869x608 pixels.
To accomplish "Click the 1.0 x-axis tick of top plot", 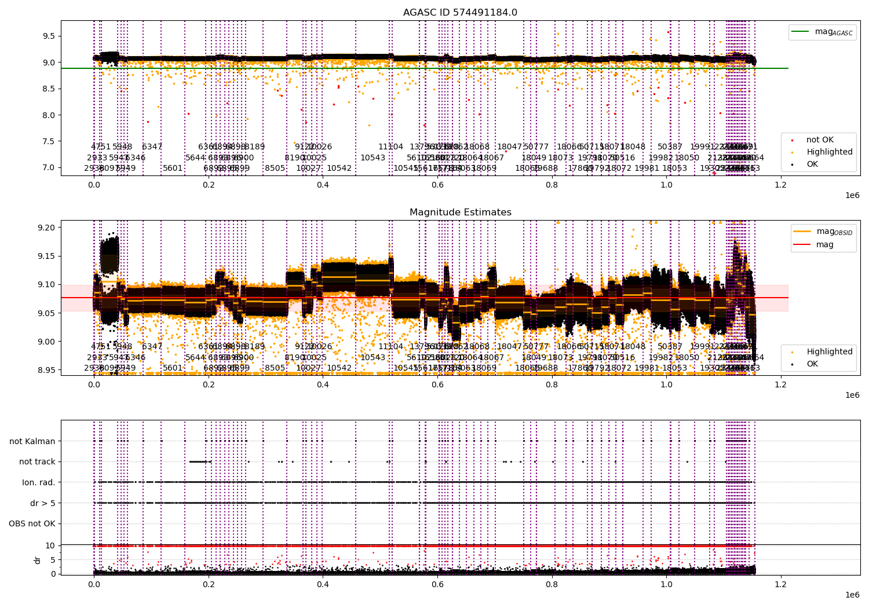I will click(x=667, y=185).
